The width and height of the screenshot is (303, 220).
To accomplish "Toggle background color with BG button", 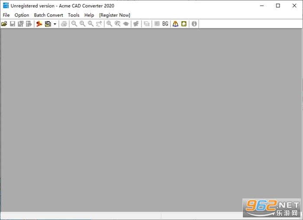I will pyautogui.click(x=165, y=24).
